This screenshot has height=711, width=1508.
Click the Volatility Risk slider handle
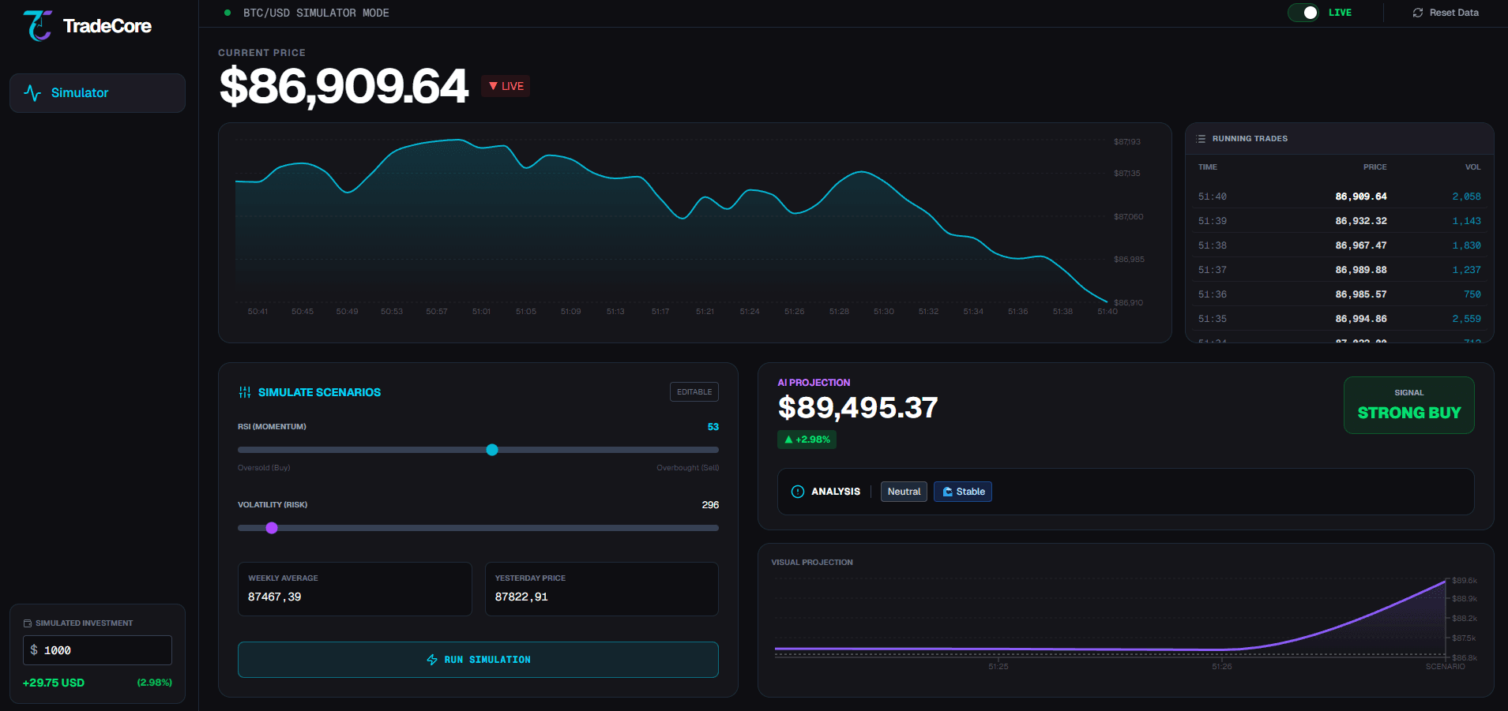[272, 528]
